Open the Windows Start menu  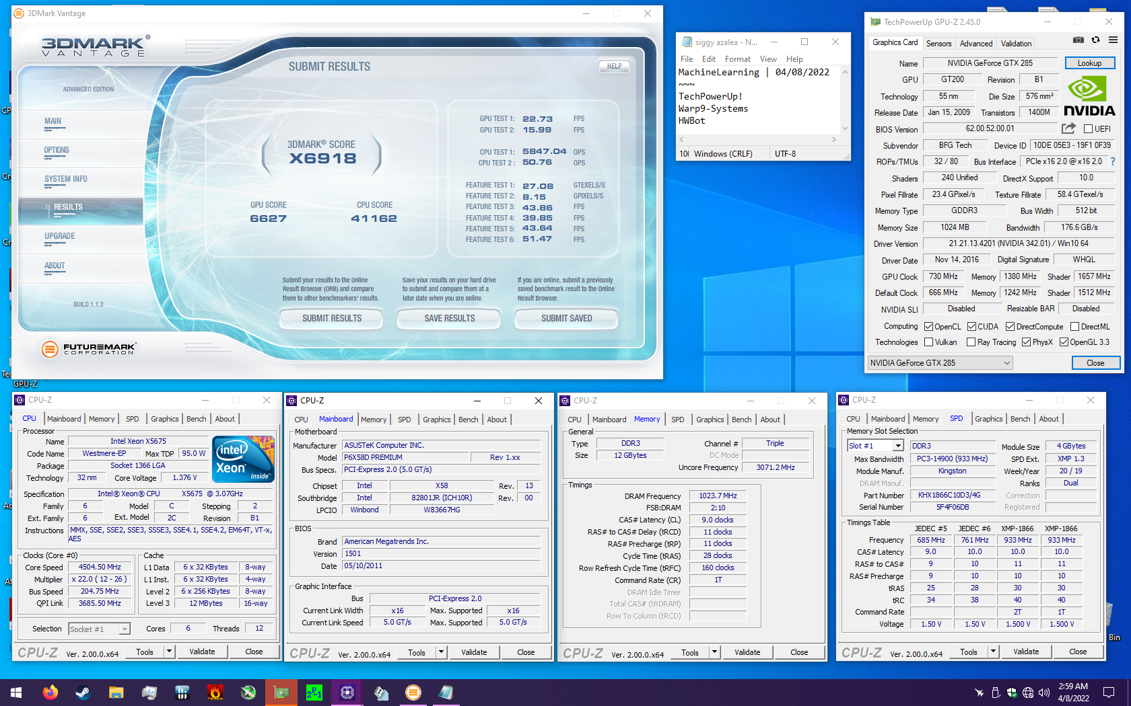pos(16,692)
